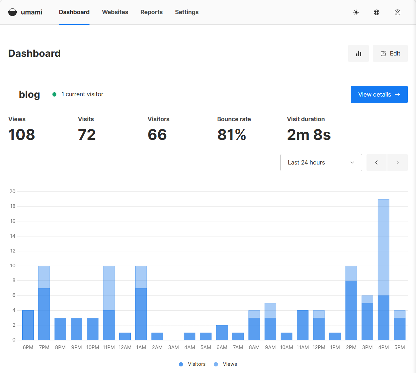Select the Dashboard tab

point(74,12)
